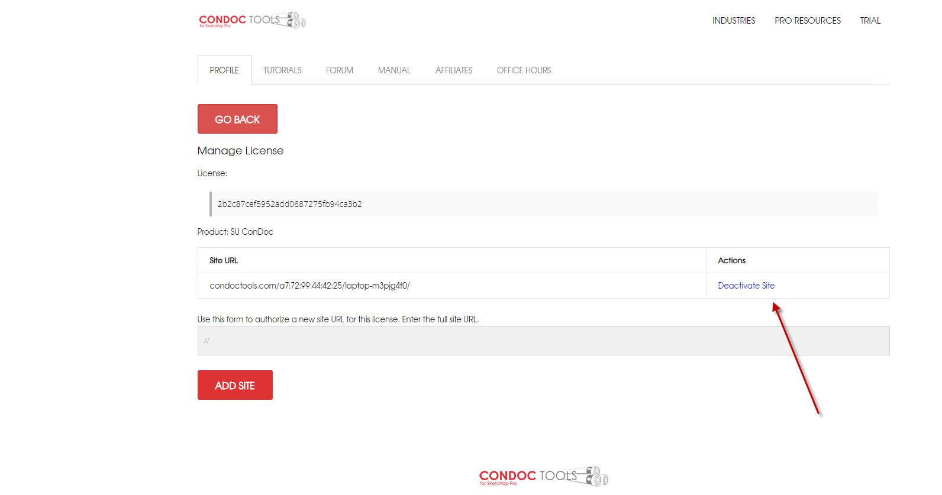Click the Add Site button
This screenshot has height=495, width=942.
tap(235, 385)
